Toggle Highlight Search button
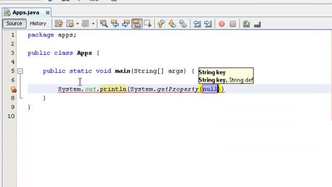332x187 pixels. 137,23
